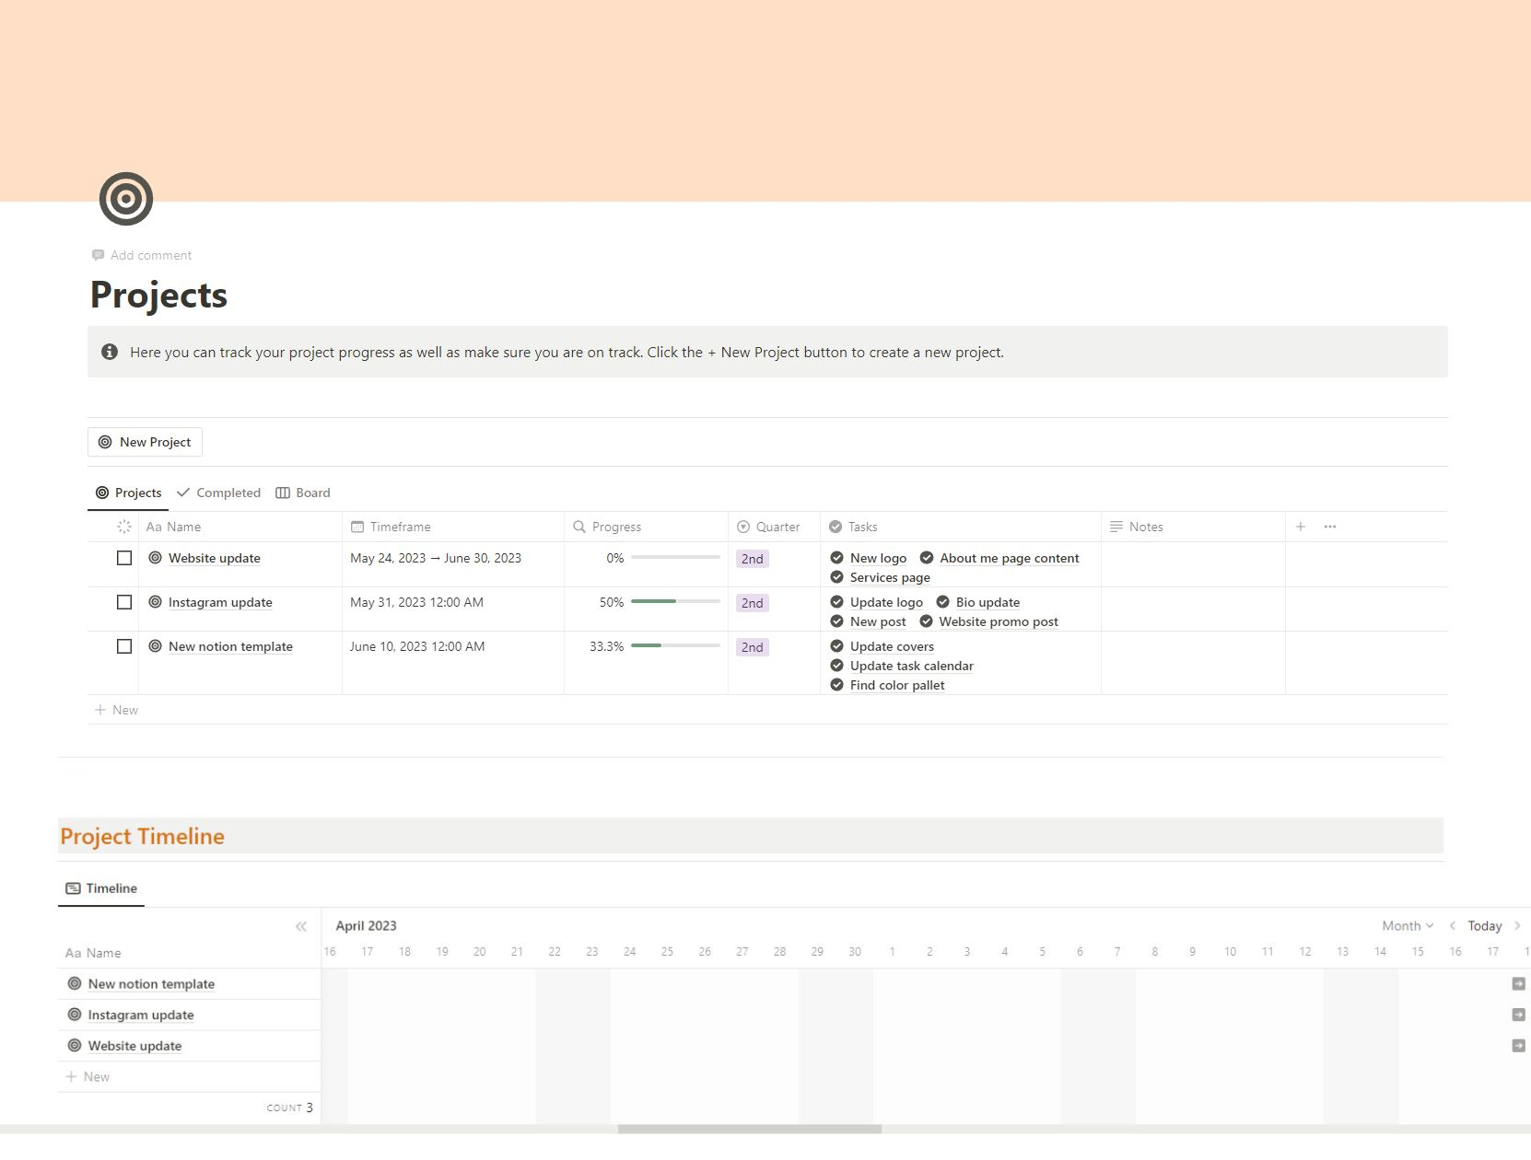
Task: Click the target page icon above Projects
Action: (x=126, y=199)
